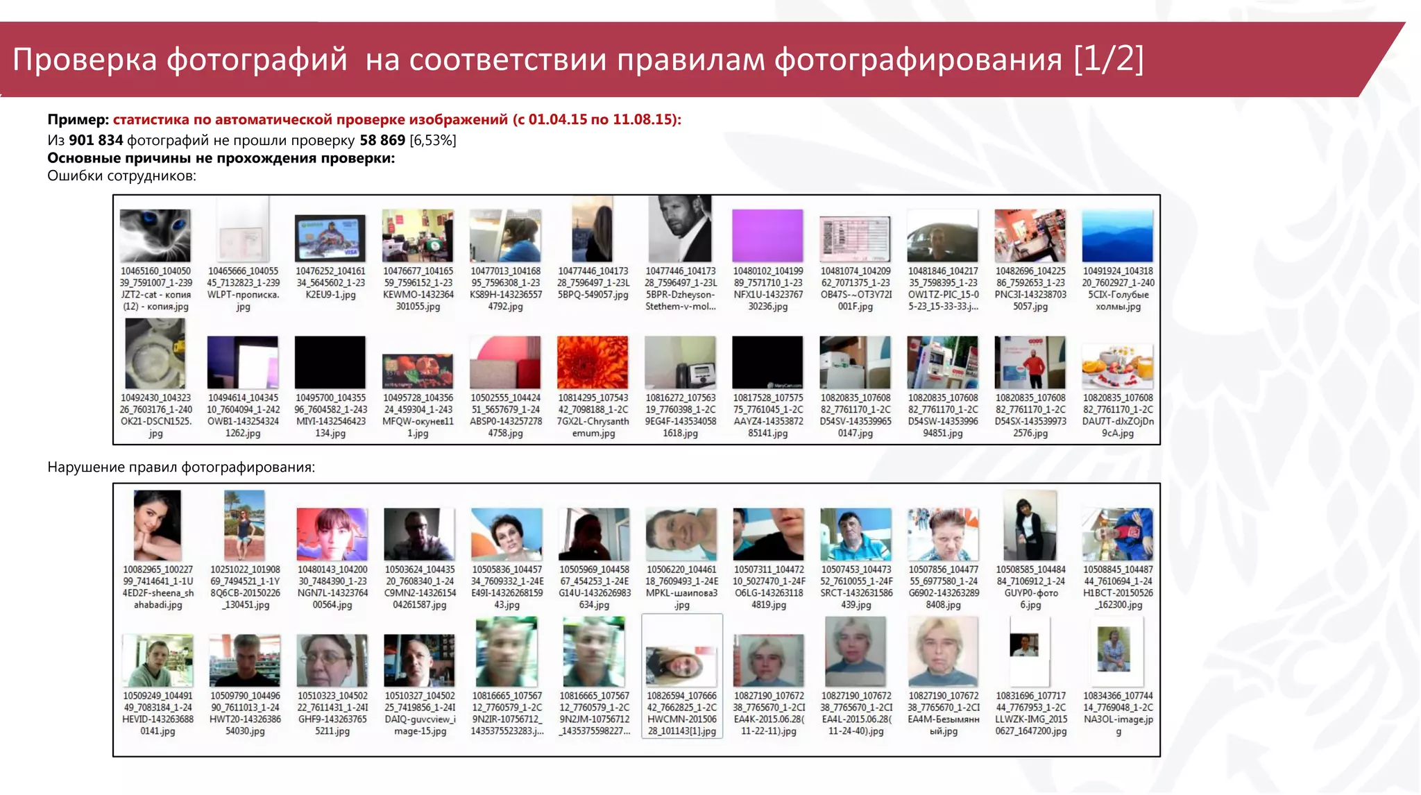Viewport: 1421px width, 795px height.
Task: Select the MPKL-шаипова3.jpg thumbnail
Action: coord(682,534)
